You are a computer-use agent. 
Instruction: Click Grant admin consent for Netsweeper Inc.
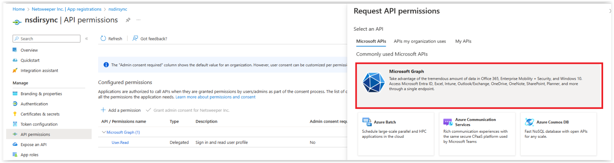tap(188, 110)
